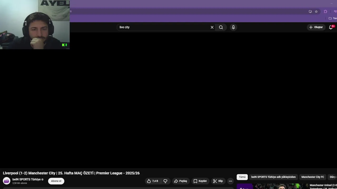Image resolution: width=337 pixels, height=189 pixels.
Task: Subscribe with Abone ol button
Action: [56, 181]
